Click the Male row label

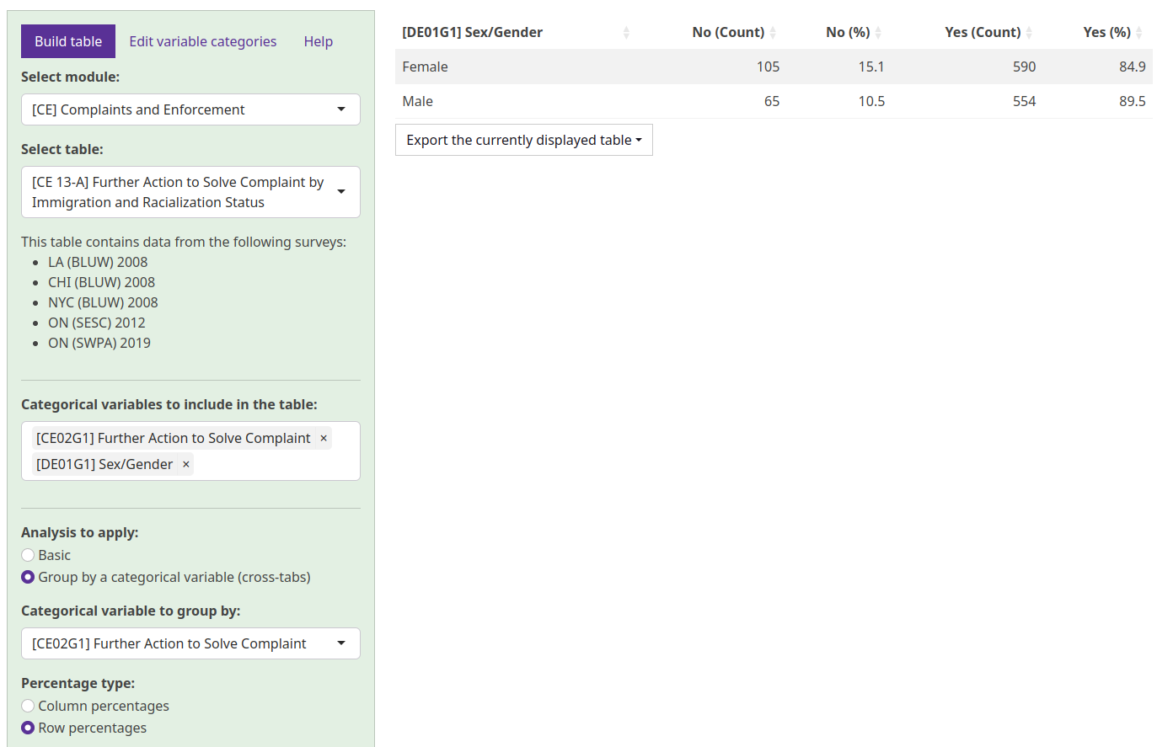point(417,101)
